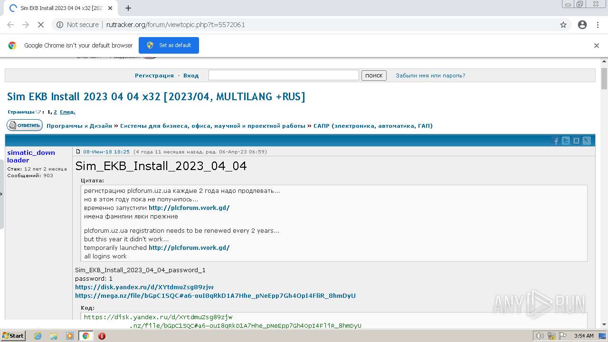Follow the forgot username or password link
Viewport: 608px width, 342px height.
430,76
